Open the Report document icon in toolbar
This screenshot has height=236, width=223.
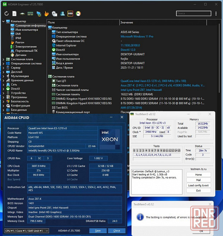[14, 14]
